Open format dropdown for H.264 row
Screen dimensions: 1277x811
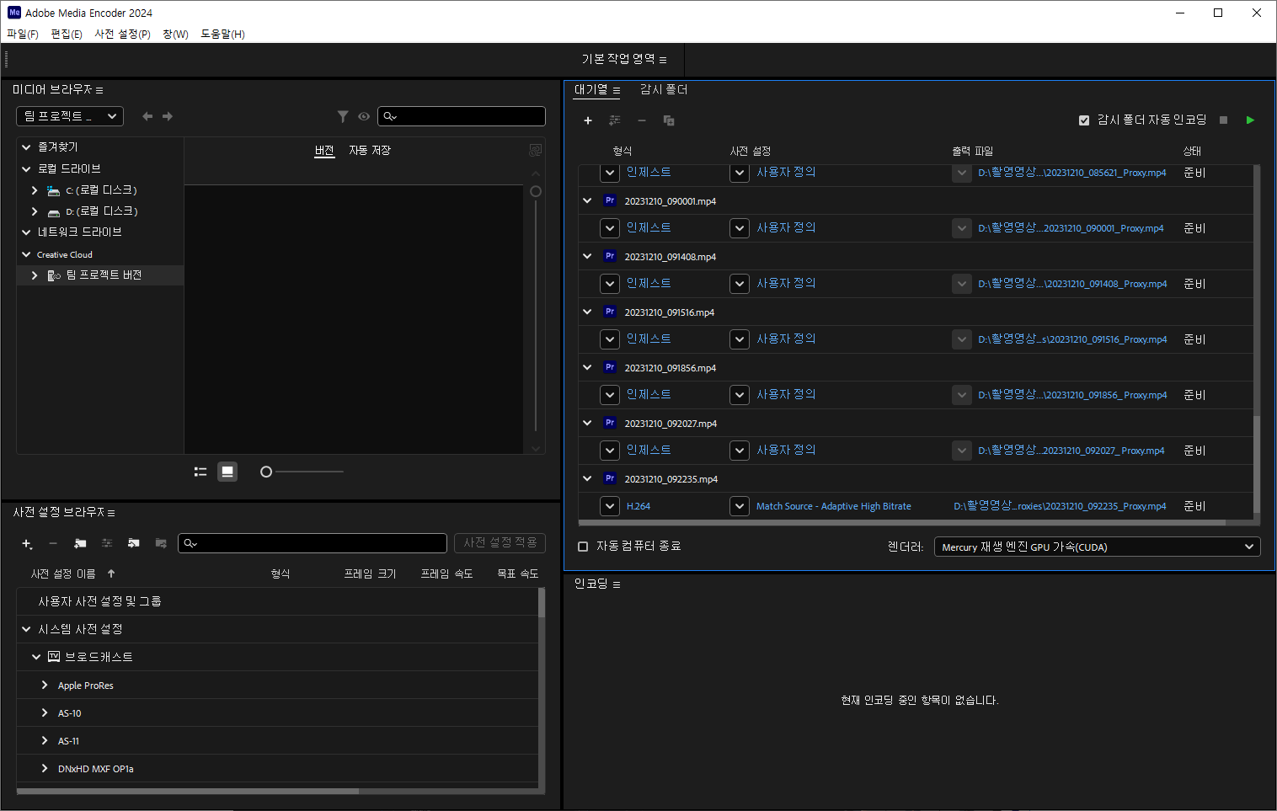click(x=610, y=506)
